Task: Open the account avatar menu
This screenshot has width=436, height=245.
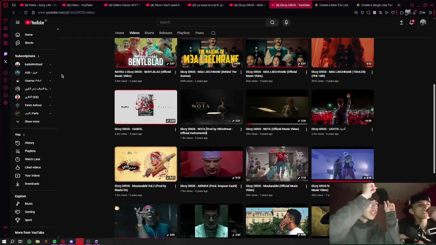Action: (x=423, y=22)
